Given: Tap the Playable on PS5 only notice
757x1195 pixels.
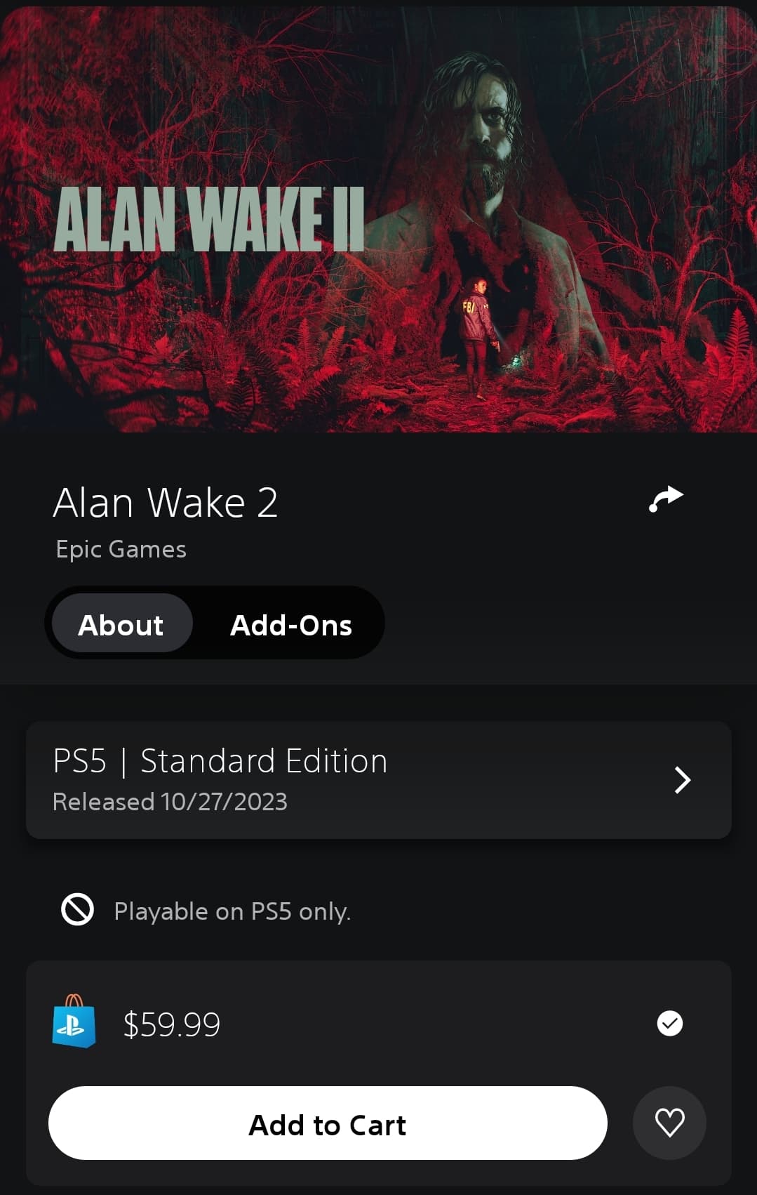Looking at the screenshot, I should (232, 911).
